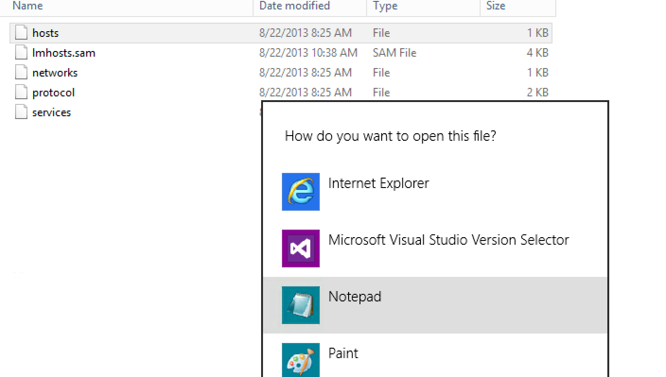Click the file icon beside protocol

(21, 92)
